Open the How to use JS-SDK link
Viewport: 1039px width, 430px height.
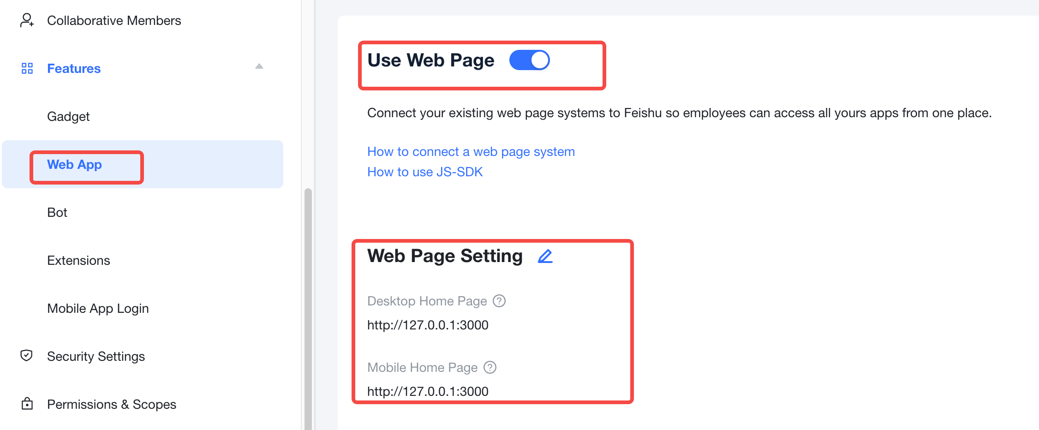click(x=424, y=172)
